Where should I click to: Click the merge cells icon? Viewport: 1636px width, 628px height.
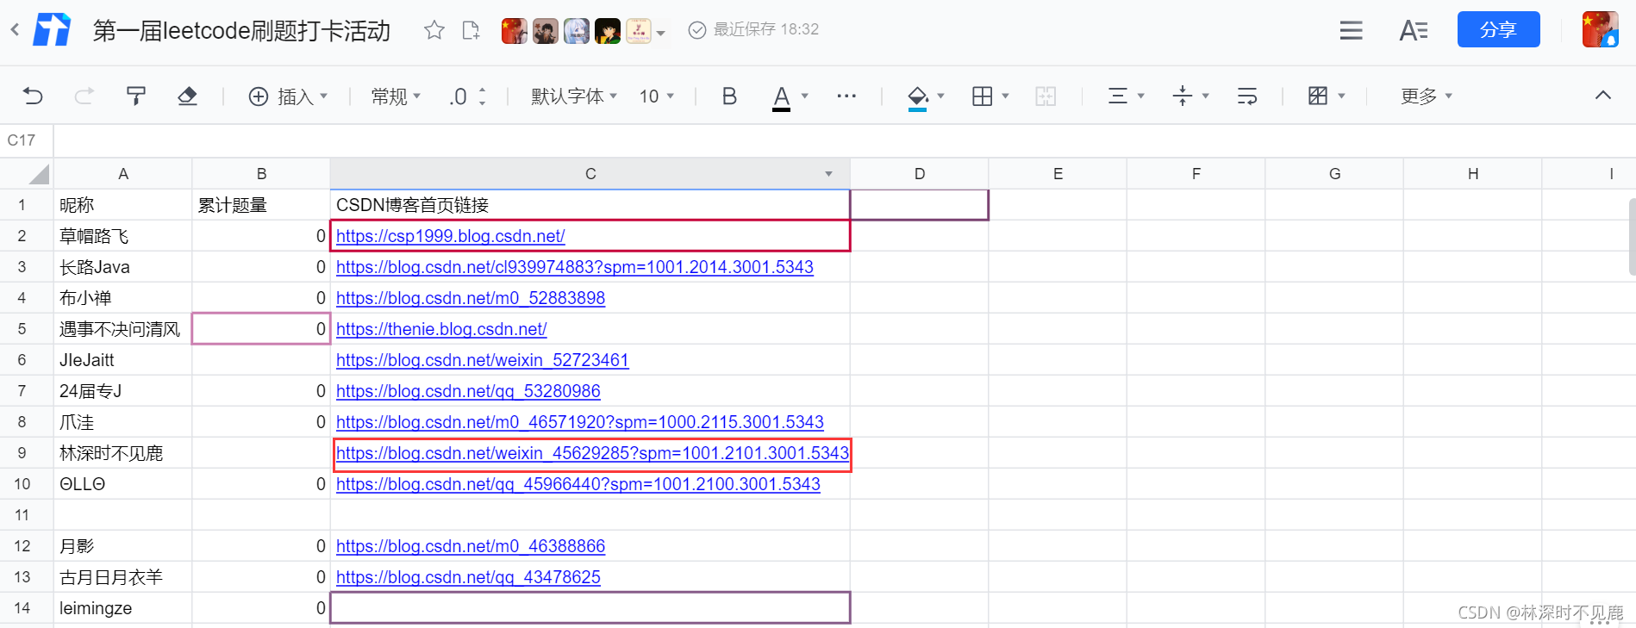coord(1046,96)
